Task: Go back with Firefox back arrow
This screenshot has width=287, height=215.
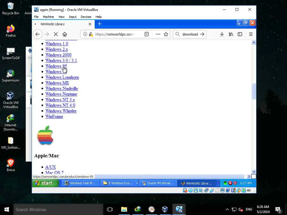Action: (x=38, y=34)
